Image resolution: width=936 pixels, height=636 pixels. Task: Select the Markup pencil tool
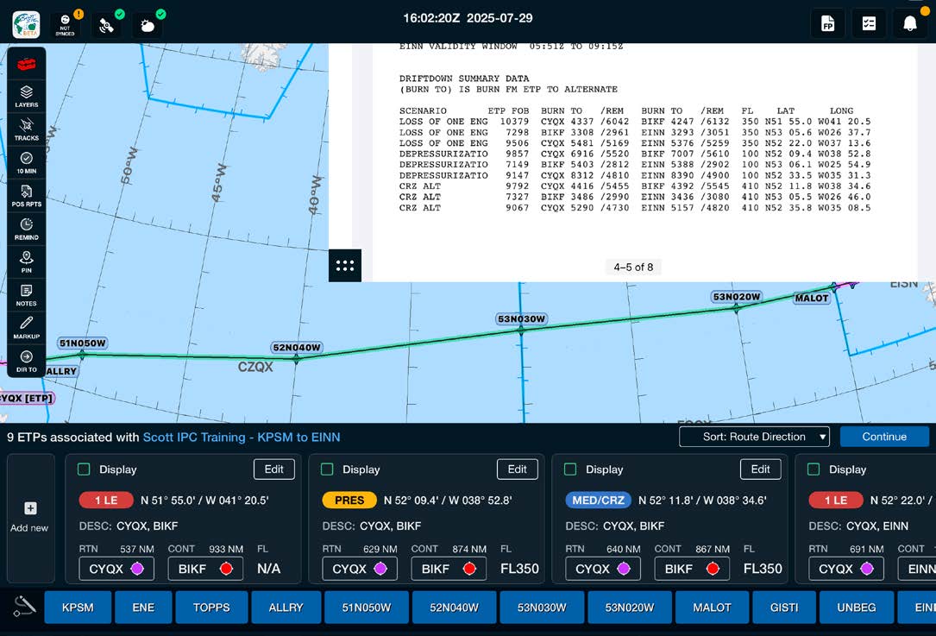(26, 328)
